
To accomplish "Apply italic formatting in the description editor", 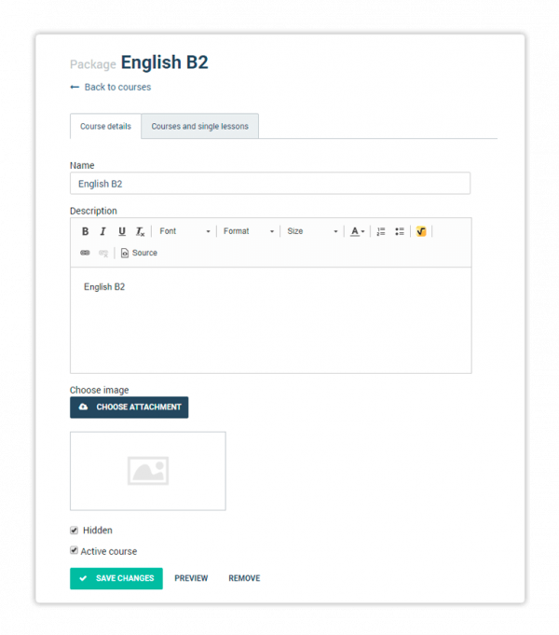I will [103, 231].
